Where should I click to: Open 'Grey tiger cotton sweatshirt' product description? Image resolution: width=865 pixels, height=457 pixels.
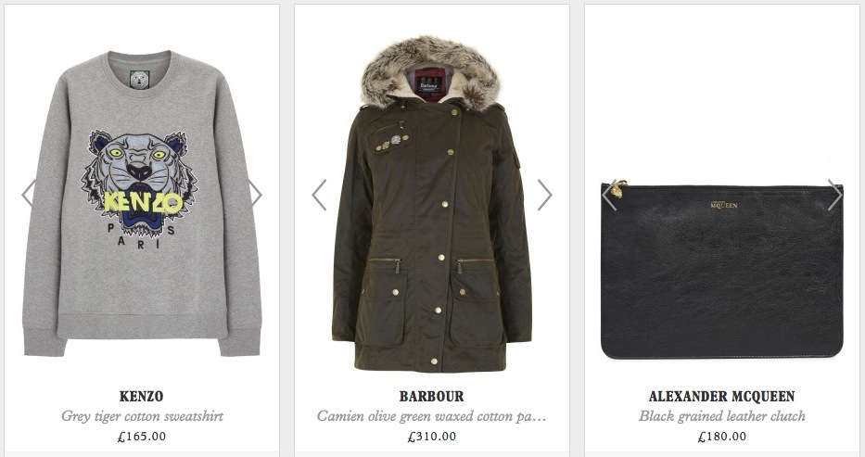(x=142, y=416)
